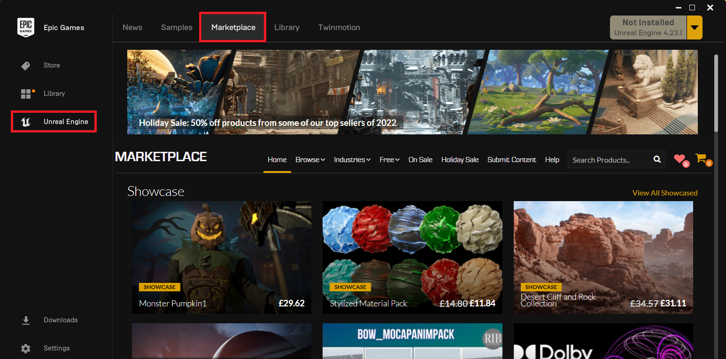This screenshot has height=359, width=726.
Task: Open the Submit Content page
Action: tap(511, 160)
